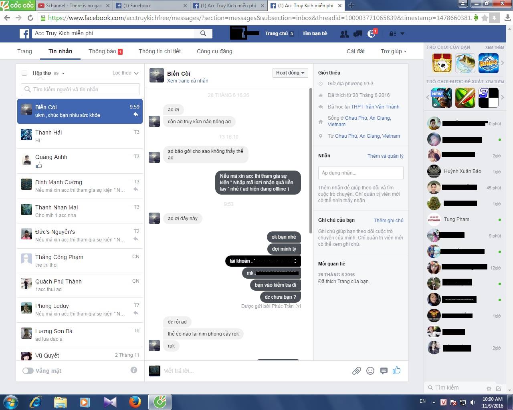Click Xem trang cá nhân link
The image size is (513, 410).
(188, 80)
